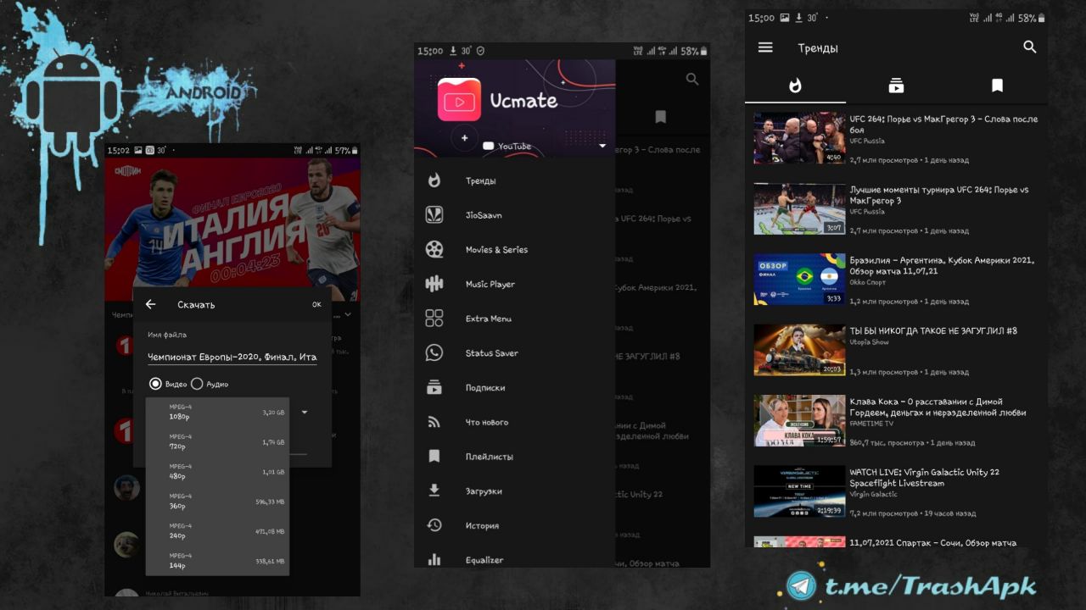Open the thumbnail of 'UFC 264: Порье vs МакГрегор 3 – Слова после боя'
Viewport: 1086px width, 610px height.
coord(800,138)
